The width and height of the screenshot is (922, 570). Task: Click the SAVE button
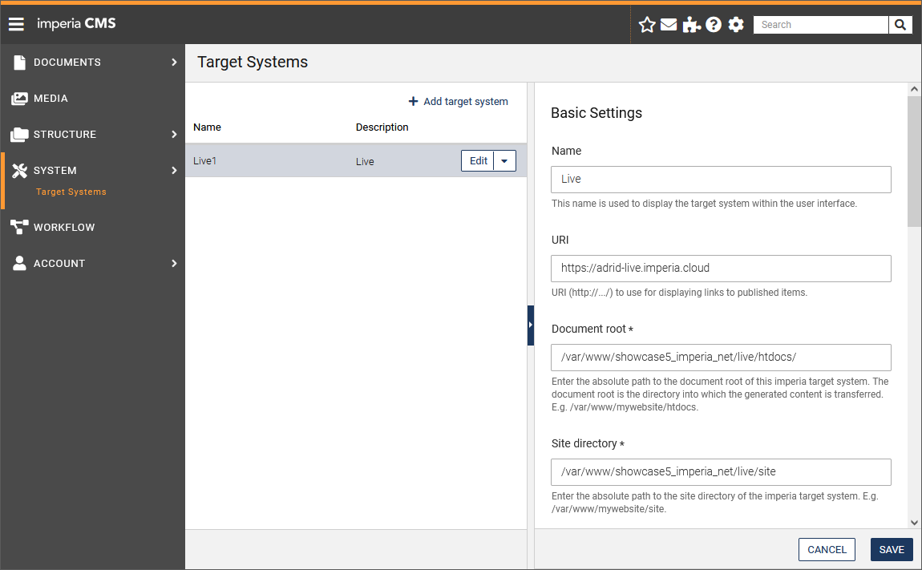tap(892, 549)
